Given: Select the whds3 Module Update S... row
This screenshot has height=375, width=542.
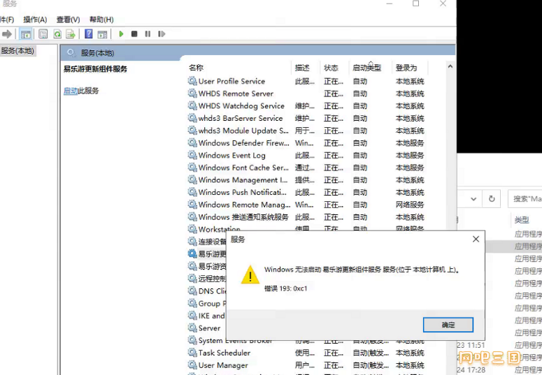Looking at the screenshot, I should click(x=307, y=131).
